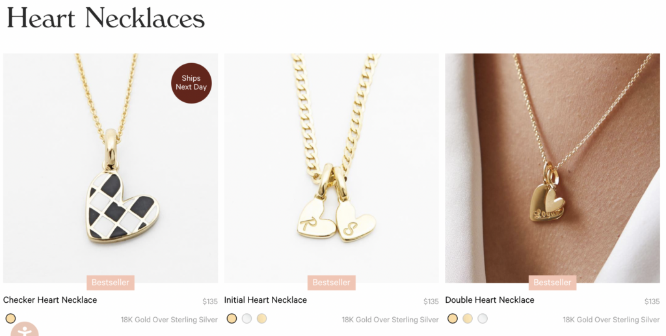The width and height of the screenshot is (666, 336).
Task: Choose silver swatch for Initial Heart Necklace
Action: pyautogui.click(x=246, y=318)
